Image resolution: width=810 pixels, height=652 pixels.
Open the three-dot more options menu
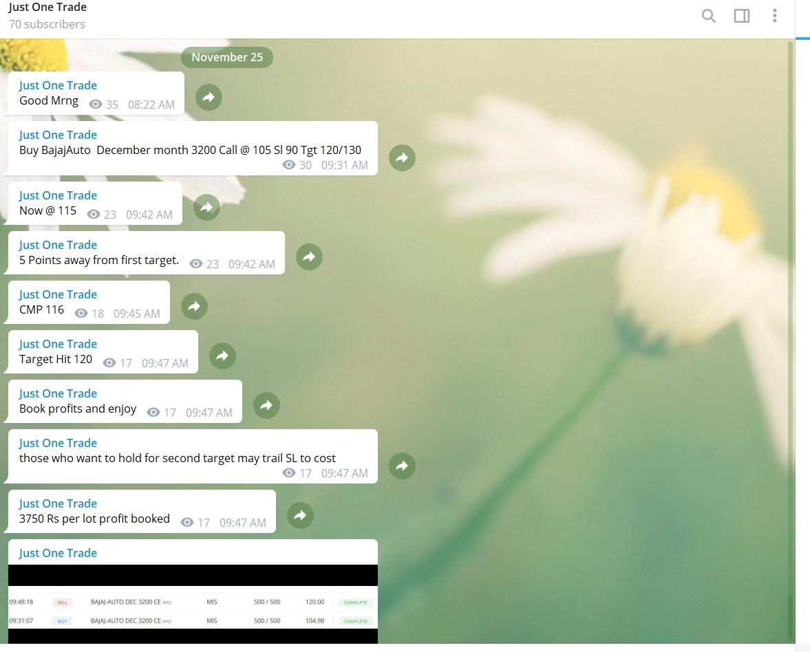774,16
